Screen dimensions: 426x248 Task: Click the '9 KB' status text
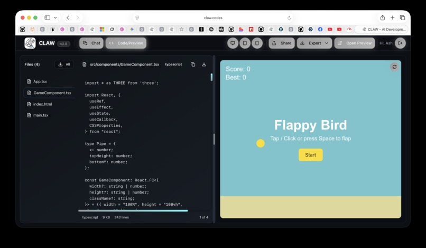click(x=106, y=217)
